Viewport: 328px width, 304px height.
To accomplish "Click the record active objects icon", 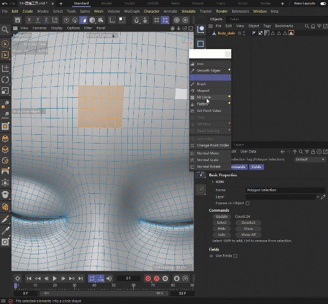I will (x=148, y=278).
